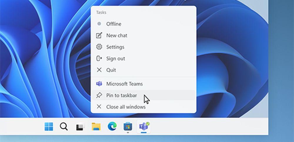Choose Sign out in the jump list
294x142 pixels.
click(x=116, y=59)
